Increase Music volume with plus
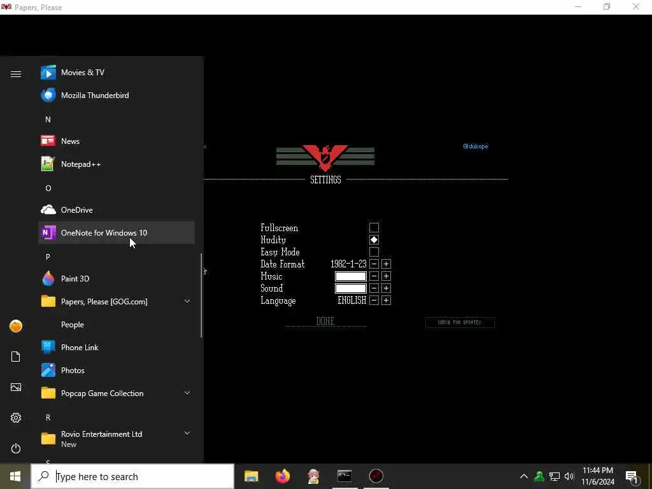The image size is (652, 489). pos(386,276)
